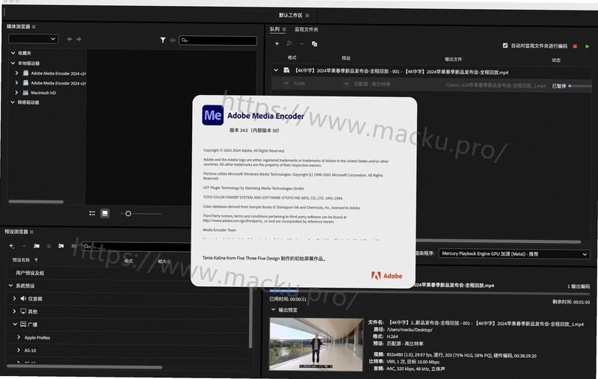Screen dimensions: 598x379
Task: Open the 媒体浏览器 panel menu icon
Action: (x=34, y=27)
